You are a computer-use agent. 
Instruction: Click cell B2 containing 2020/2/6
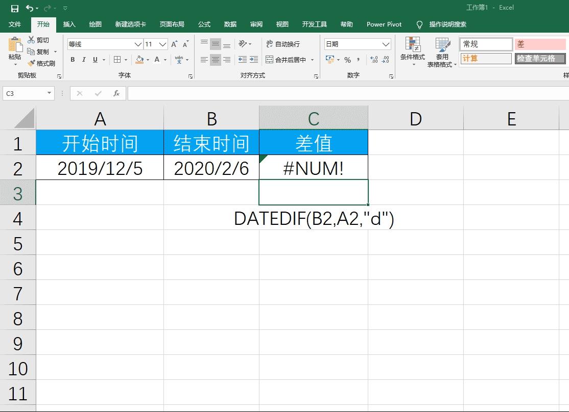[211, 168]
